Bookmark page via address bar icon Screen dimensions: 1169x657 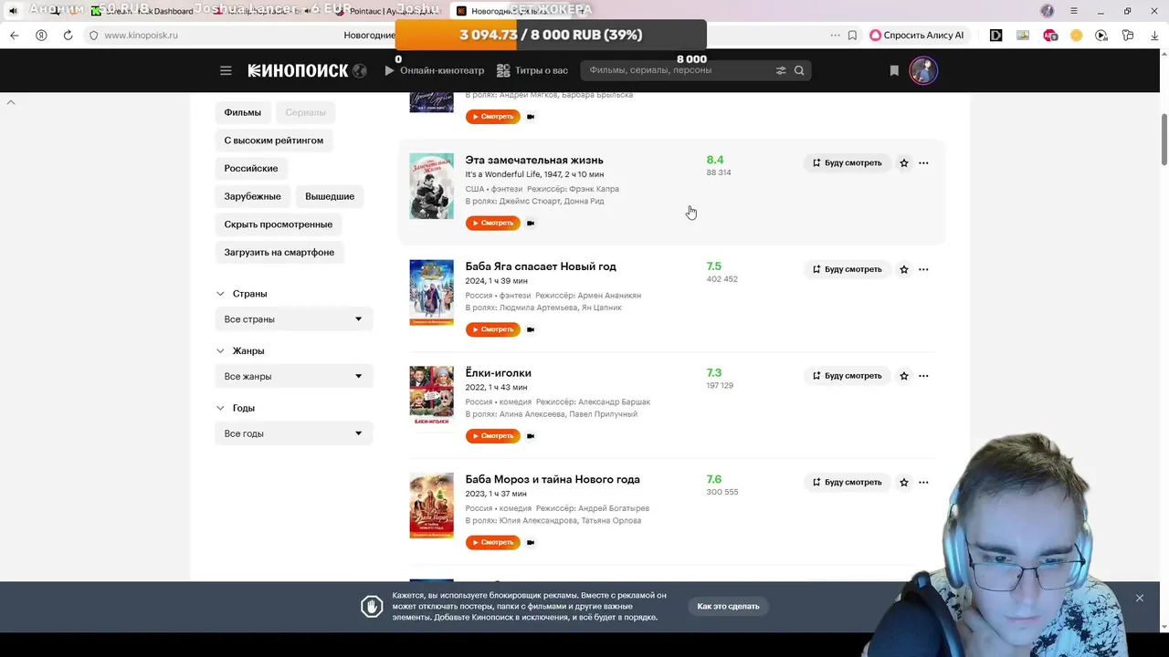pos(852,35)
